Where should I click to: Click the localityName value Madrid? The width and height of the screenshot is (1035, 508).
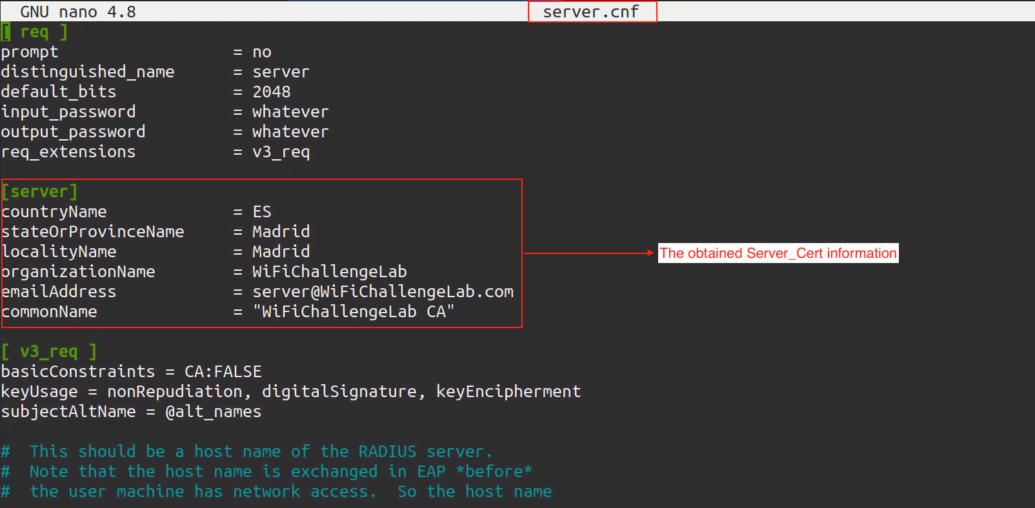coord(281,251)
